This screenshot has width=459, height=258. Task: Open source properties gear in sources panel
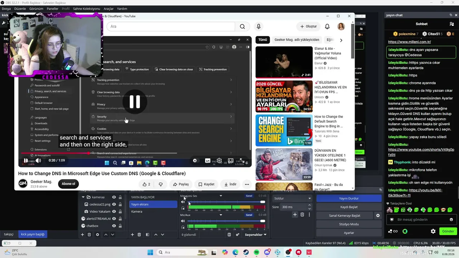(x=98, y=235)
